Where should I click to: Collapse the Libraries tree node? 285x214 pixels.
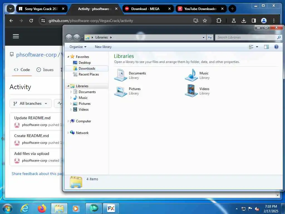[x=68, y=86]
